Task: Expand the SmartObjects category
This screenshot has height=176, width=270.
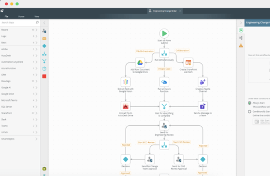Action: (20, 139)
